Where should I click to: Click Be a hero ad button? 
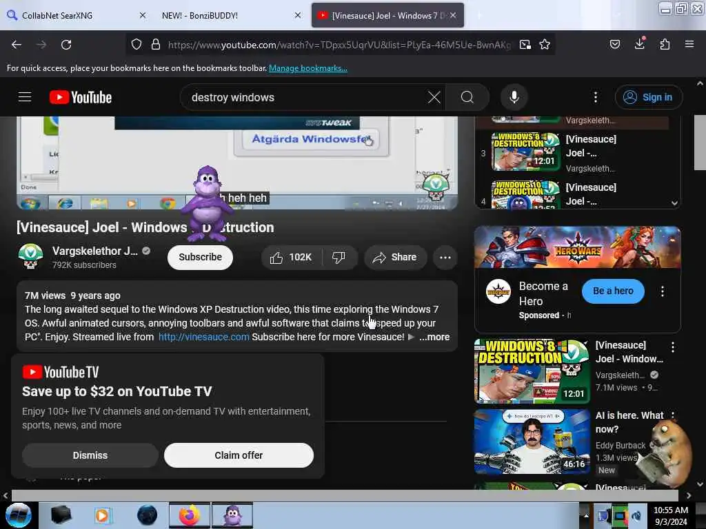click(613, 291)
